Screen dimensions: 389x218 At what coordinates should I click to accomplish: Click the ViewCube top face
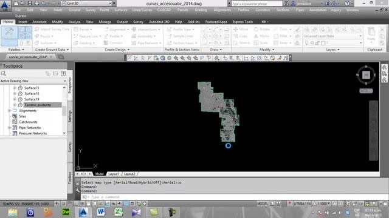coord(366,74)
